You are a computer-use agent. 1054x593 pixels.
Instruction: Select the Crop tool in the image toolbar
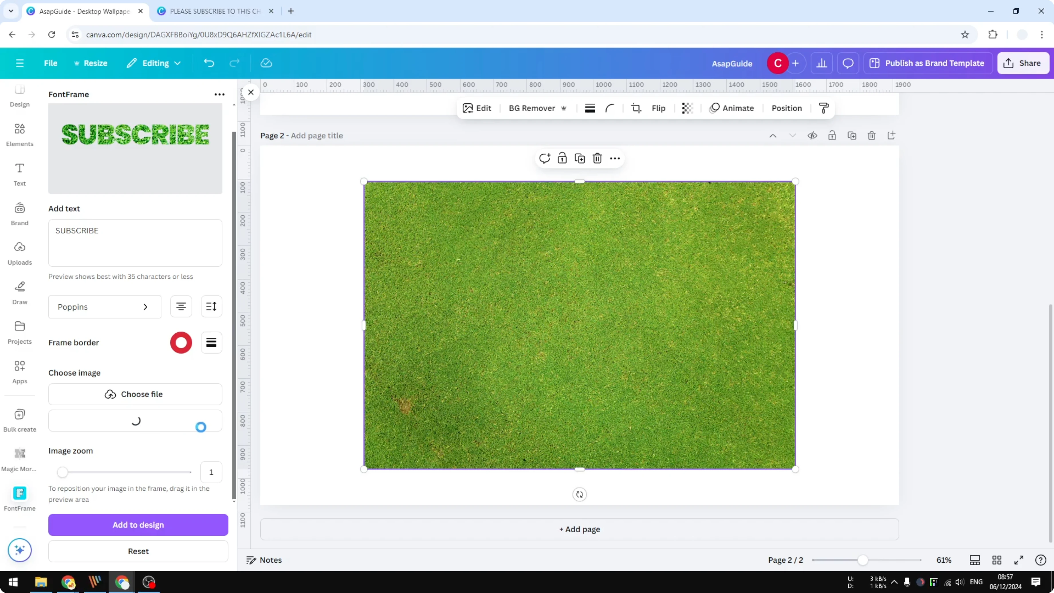coord(636,108)
